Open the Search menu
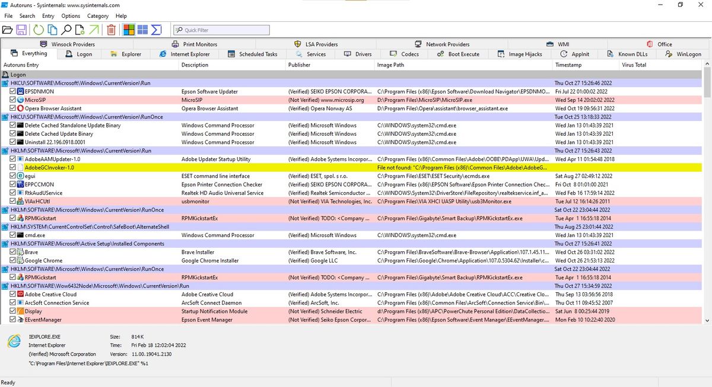The image size is (712, 387). click(x=27, y=16)
